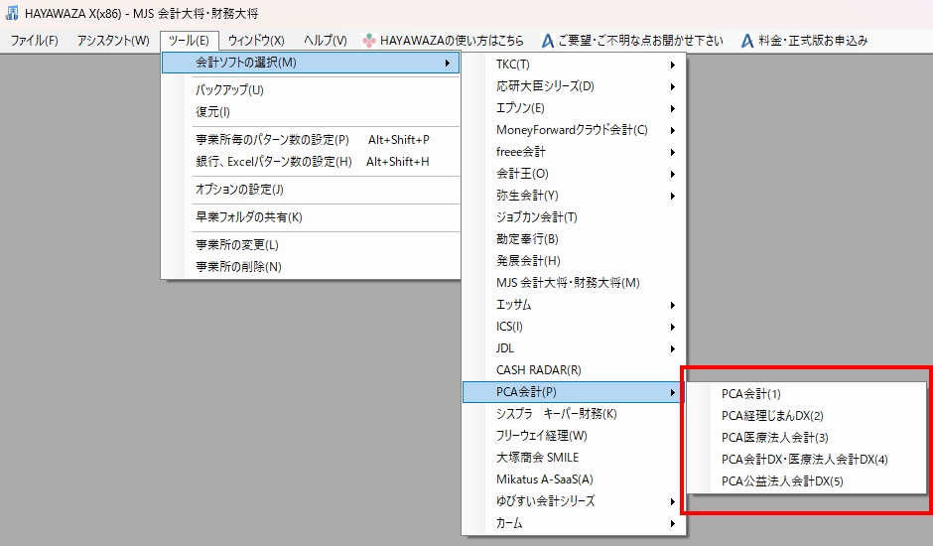Expand the 会計ソフトの選択(M) submenu arrow
This screenshot has height=546, width=933.
(x=448, y=63)
